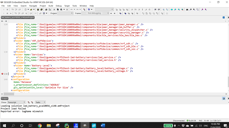
Task: Toggle the breakpoint marker on line 138
Action: coord(3,74)
